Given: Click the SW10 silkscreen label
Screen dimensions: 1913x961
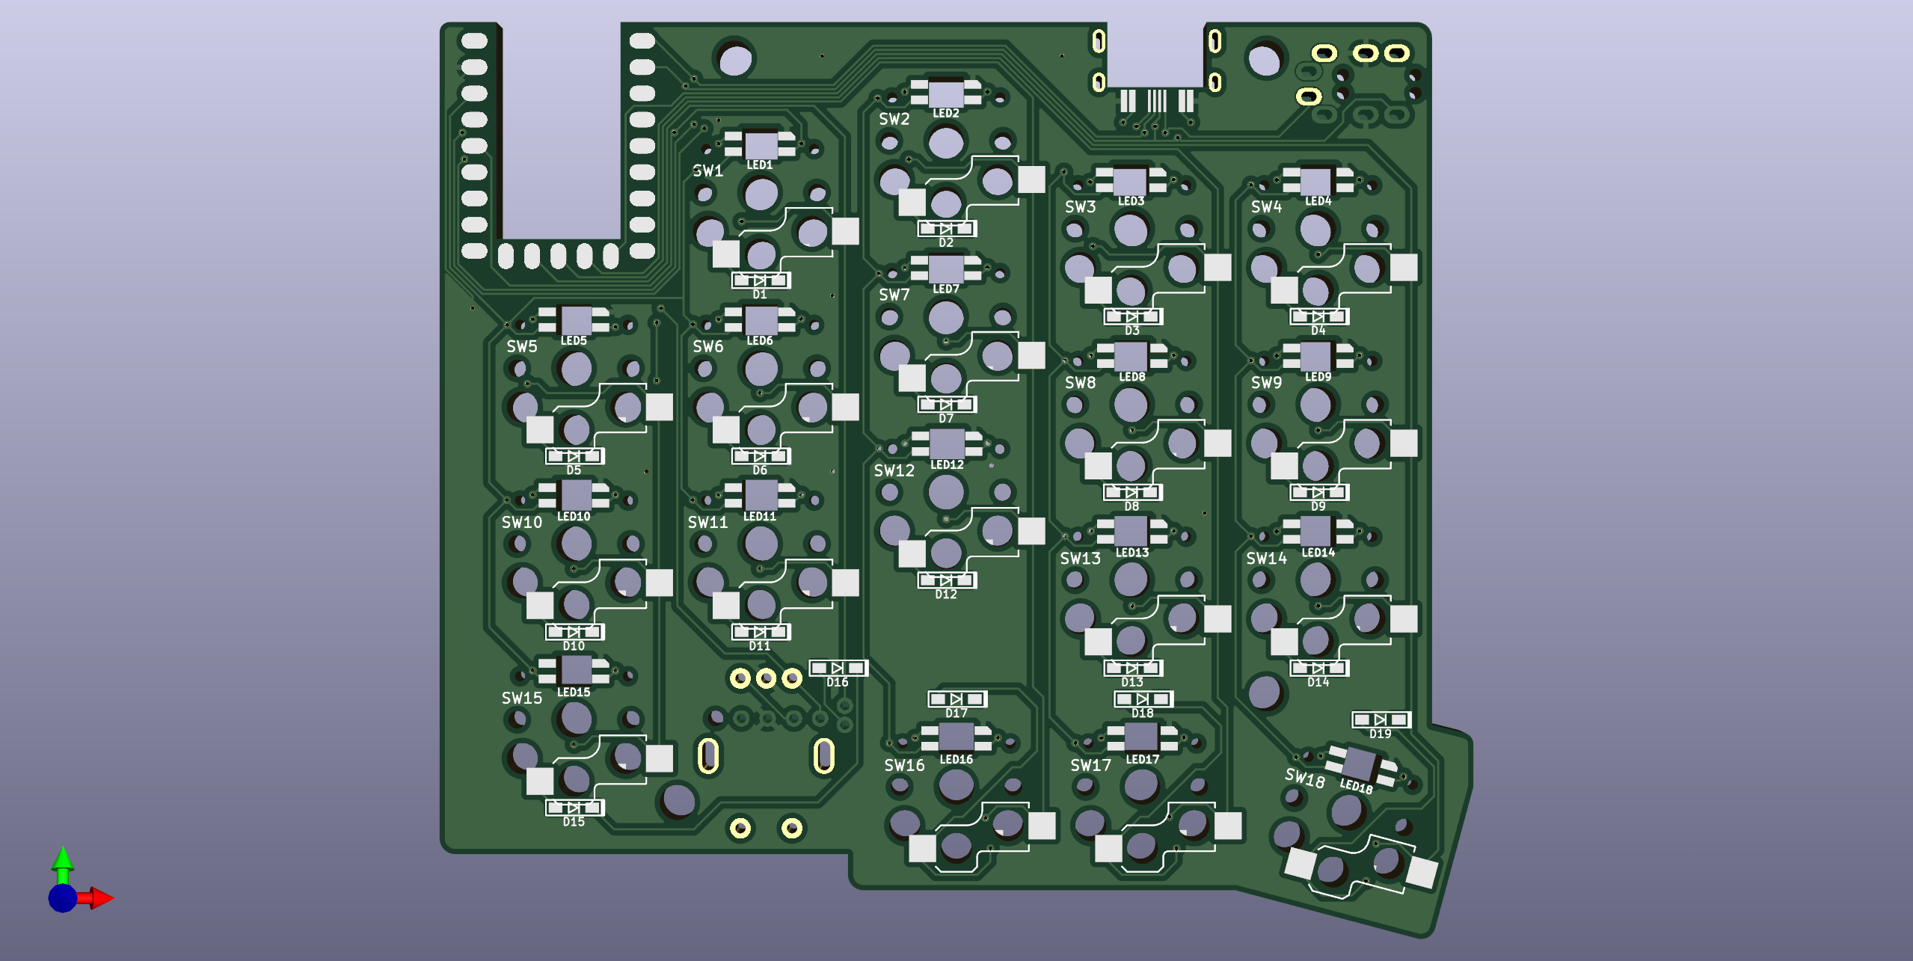Looking at the screenshot, I should click(522, 523).
